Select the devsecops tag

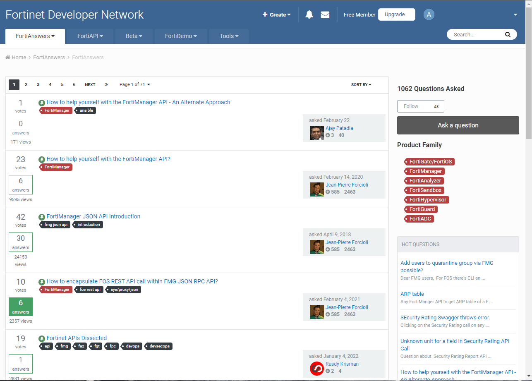158,346
